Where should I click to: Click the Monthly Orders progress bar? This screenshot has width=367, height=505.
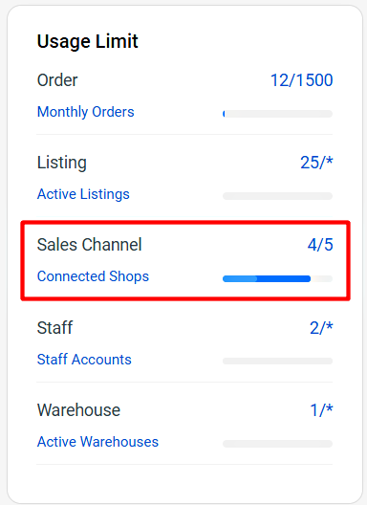tap(277, 114)
